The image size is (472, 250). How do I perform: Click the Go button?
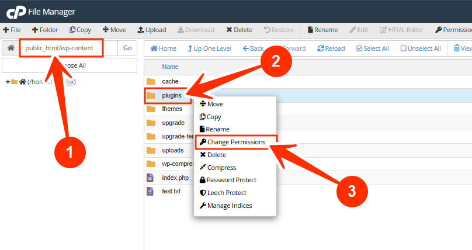point(127,48)
